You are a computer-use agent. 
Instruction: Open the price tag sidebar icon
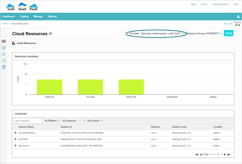4,61
